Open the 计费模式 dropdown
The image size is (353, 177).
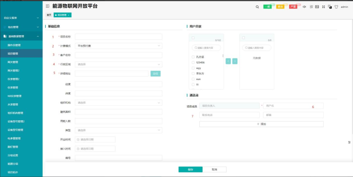click(118, 46)
